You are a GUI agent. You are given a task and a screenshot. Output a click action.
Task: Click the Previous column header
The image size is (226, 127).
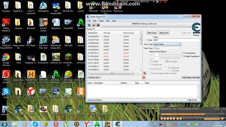(129, 33)
